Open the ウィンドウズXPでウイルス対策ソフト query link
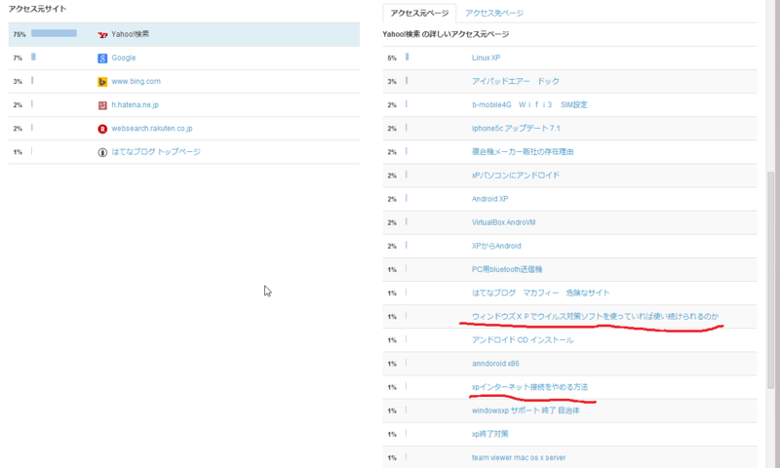Viewport: 780px width, 468px height. tap(595, 316)
